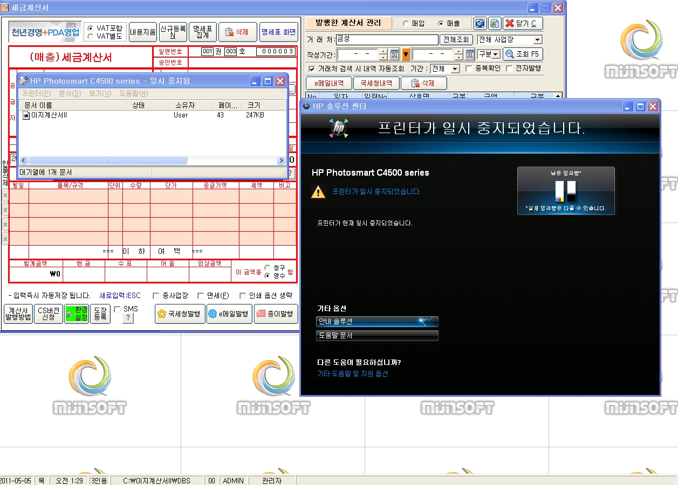Viewport: 678px width, 485px height.
Task: Open 기타 도움말 및 지원 옵션 link
Action: [x=352, y=373]
